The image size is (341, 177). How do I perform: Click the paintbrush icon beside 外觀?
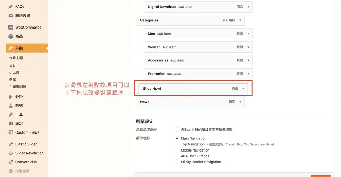pyautogui.click(x=11, y=48)
